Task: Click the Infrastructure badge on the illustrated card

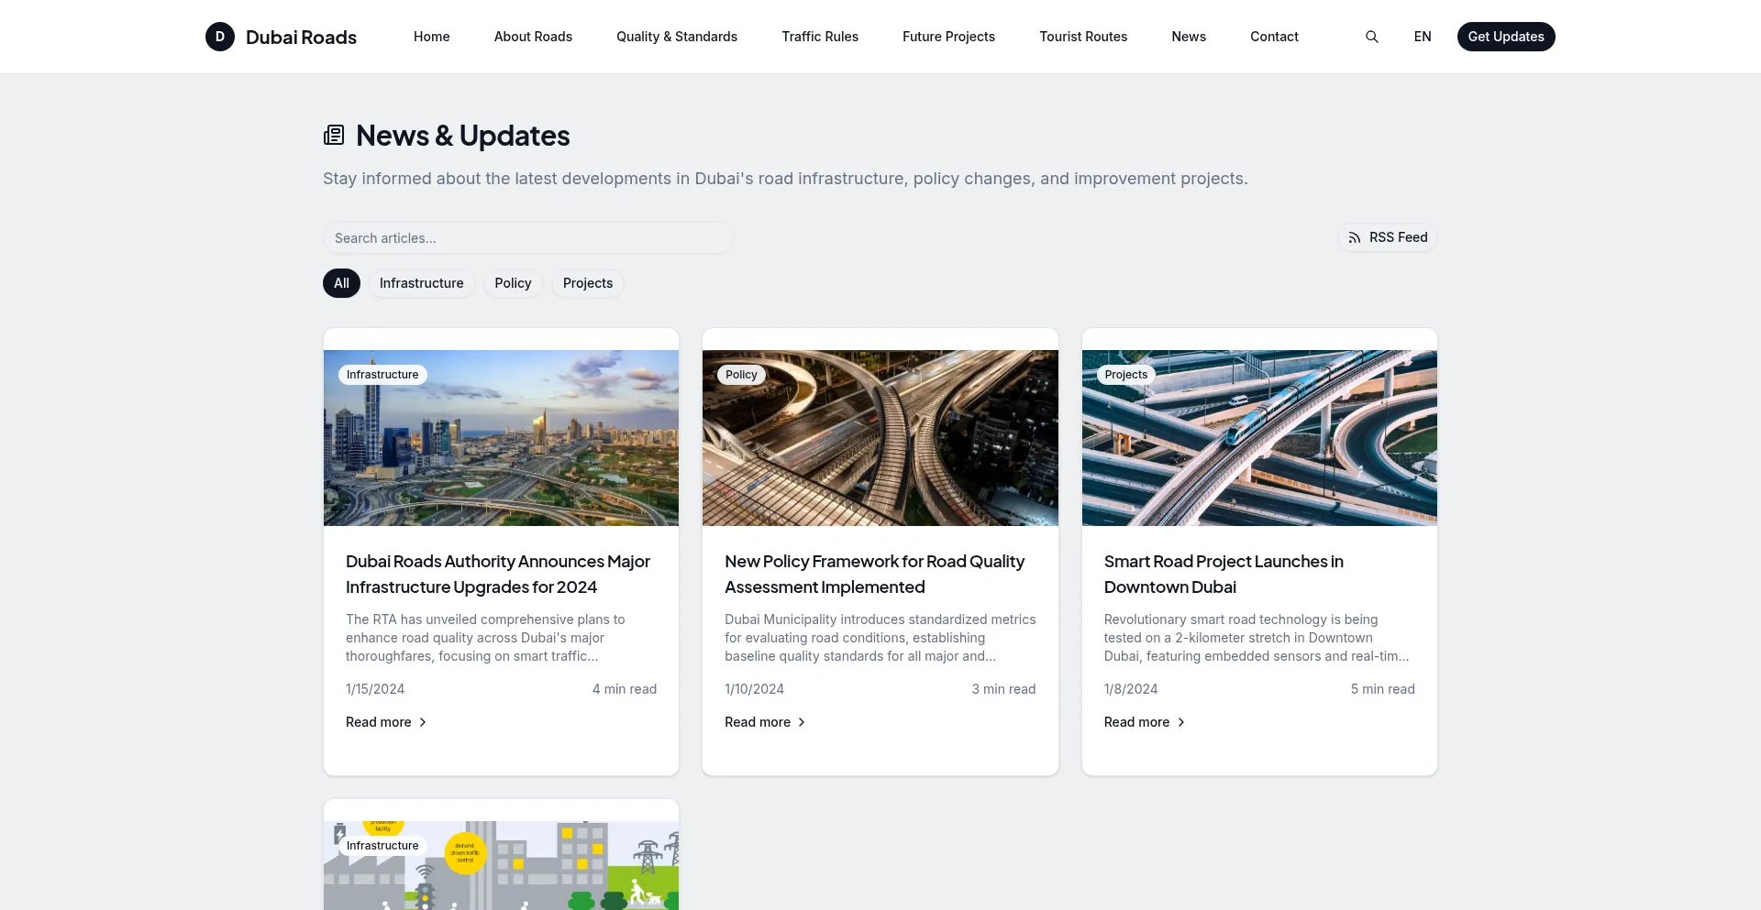Action: pos(382,846)
